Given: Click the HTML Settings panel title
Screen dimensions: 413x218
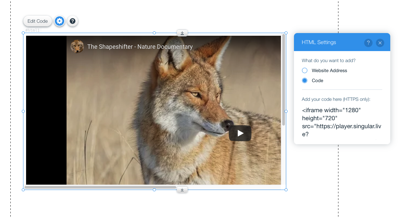Looking at the screenshot, I should 319,42.
